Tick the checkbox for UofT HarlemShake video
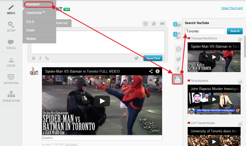The height and width of the screenshot is (146, 246). pos(240,124)
